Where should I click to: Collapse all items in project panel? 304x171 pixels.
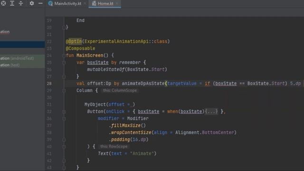[x=21, y=3]
